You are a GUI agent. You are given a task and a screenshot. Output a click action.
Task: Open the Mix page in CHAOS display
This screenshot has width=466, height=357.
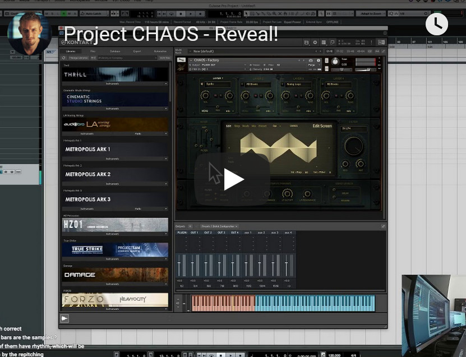click(254, 126)
